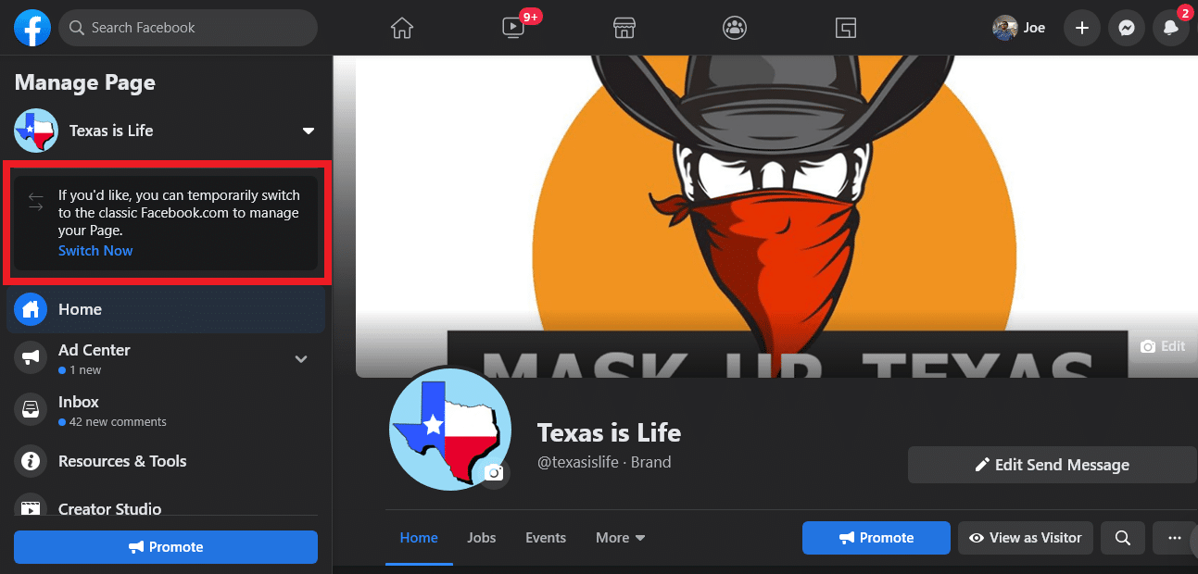The height and width of the screenshot is (574, 1198).
Task: Click the Create plus button
Action: click(x=1081, y=28)
